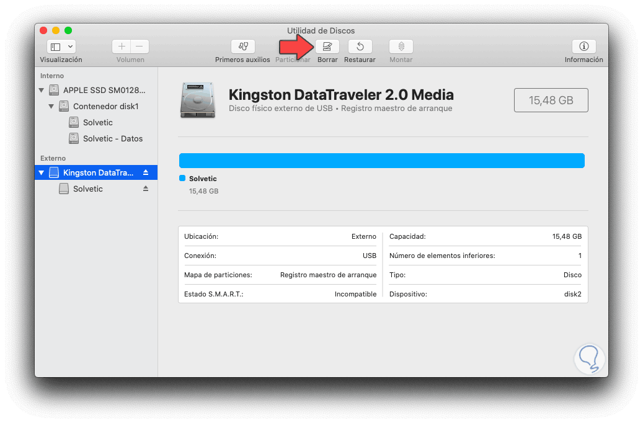Viewport: 643px width, 423px height.
Task: Click the Montar toolbar label
Action: [401, 60]
